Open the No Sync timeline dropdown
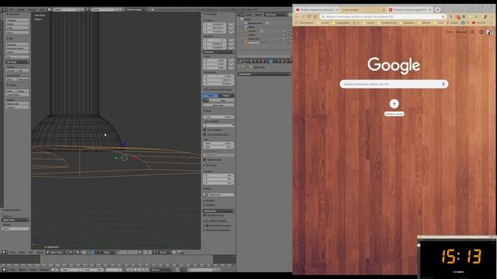 click(162, 270)
